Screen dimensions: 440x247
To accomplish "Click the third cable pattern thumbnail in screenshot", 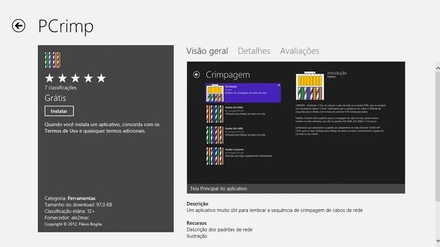I will 214,135.
